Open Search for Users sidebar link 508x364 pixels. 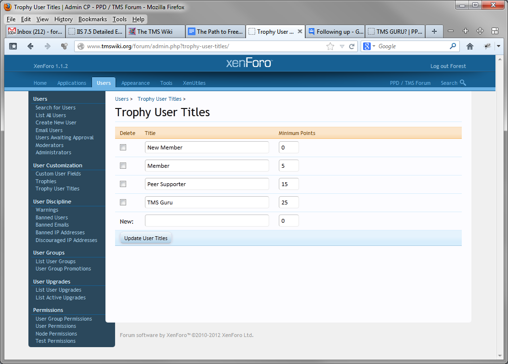tap(55, 108)
